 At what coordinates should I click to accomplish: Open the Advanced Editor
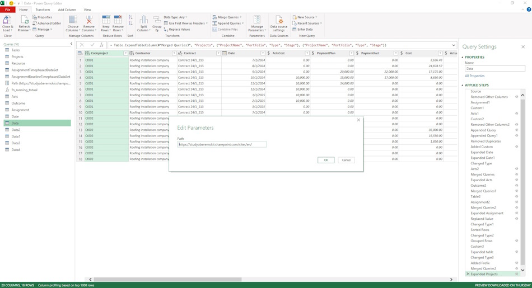[47, 23]
